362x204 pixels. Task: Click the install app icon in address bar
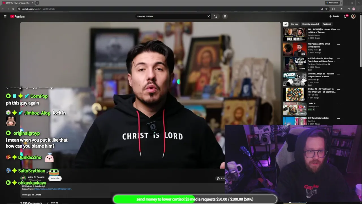322,9
